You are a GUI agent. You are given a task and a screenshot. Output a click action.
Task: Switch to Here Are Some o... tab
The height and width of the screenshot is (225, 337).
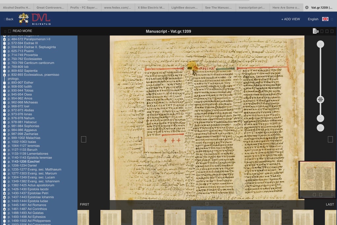[286, 8]
